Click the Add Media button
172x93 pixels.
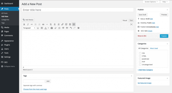28,20
